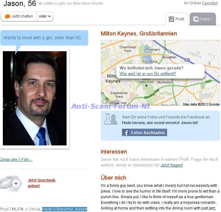Open 'Wie weit ist er von Dir entfernt?' link
Screen dimensions: 221x212
[148, 73]
